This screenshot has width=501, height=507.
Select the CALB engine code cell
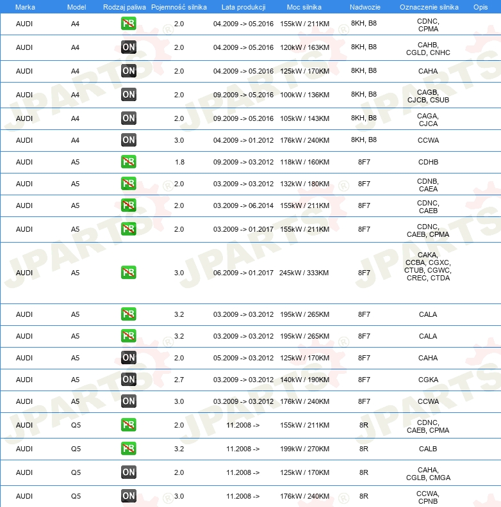tap(428, 449)
